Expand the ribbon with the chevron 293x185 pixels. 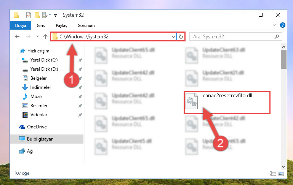tap(274, 25)
